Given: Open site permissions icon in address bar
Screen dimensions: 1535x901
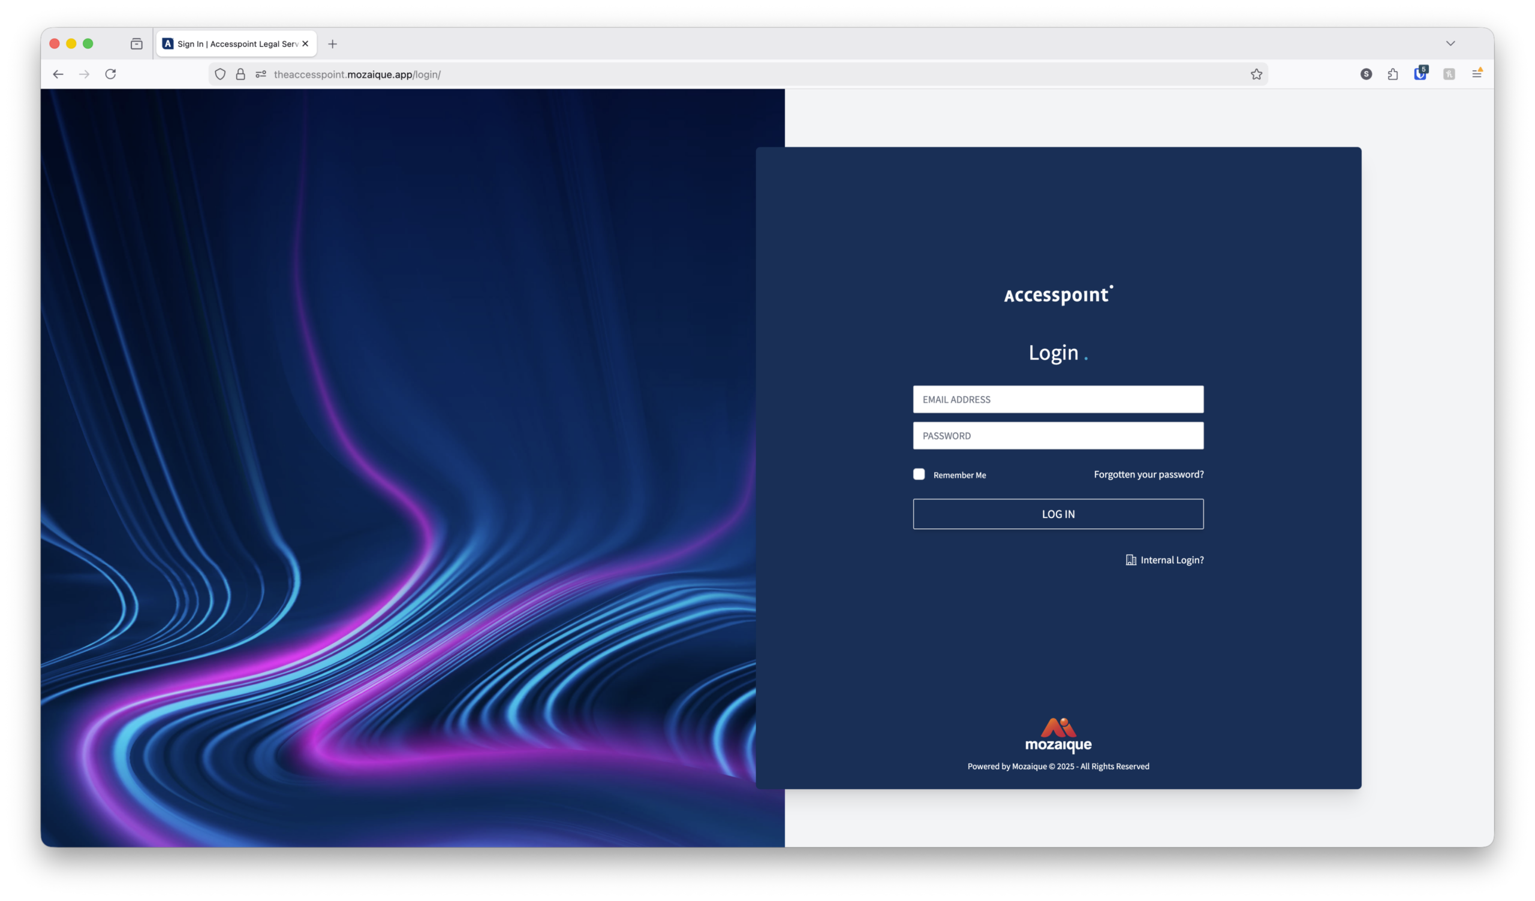Looking at the screenshot, I should [x=261, y=74].
